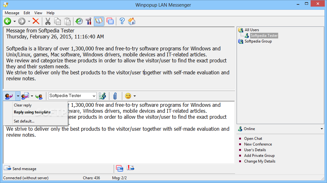Click the Paste clipboard icon
Viewport: 327px width, 183px height.
tap(67, 21)
